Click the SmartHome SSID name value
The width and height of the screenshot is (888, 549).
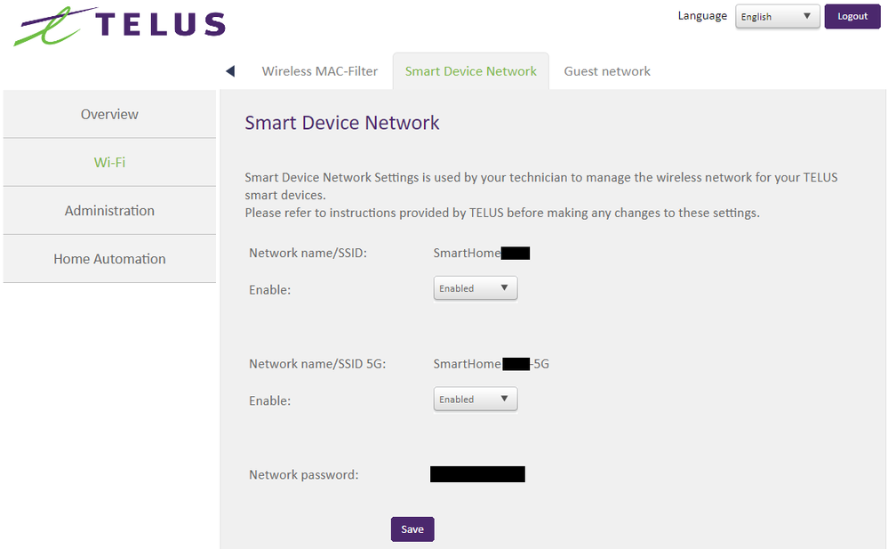click(x=481, y=254)
